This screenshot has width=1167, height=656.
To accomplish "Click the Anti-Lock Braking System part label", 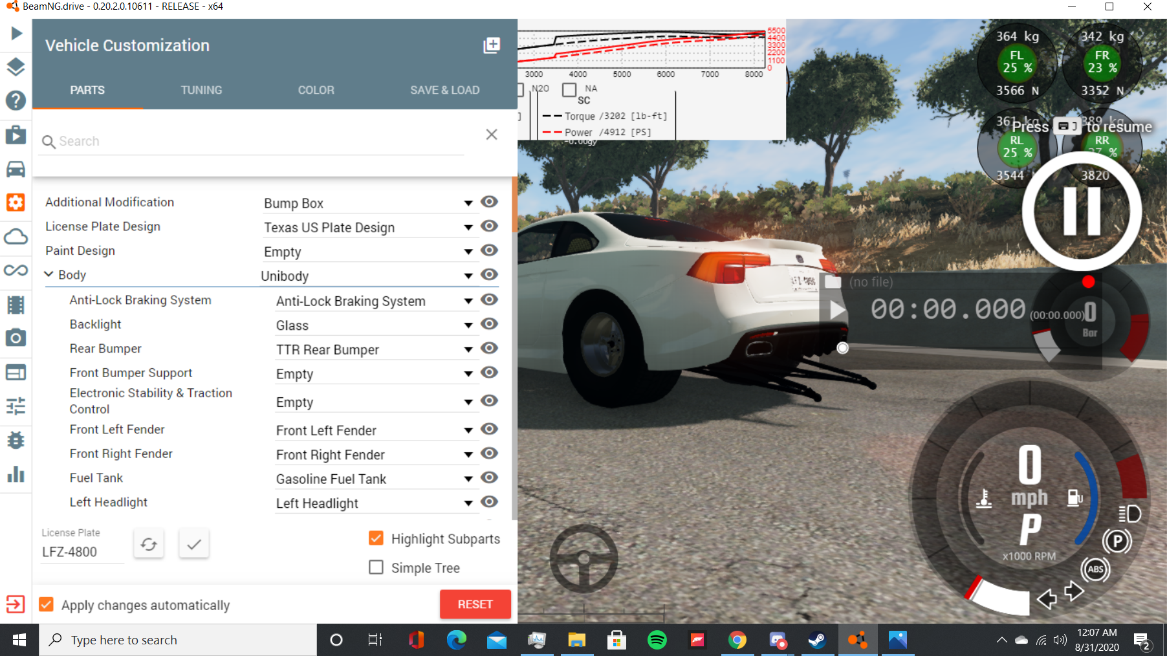I will (140, 300).
